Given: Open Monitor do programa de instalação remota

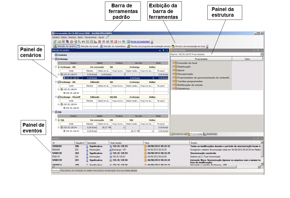Looking at the screenshot, I should point(148,46).
